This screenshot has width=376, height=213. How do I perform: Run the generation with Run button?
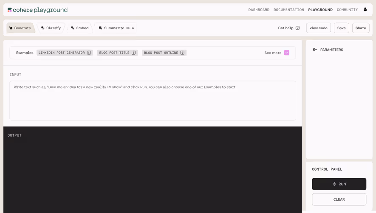[339, 184]
